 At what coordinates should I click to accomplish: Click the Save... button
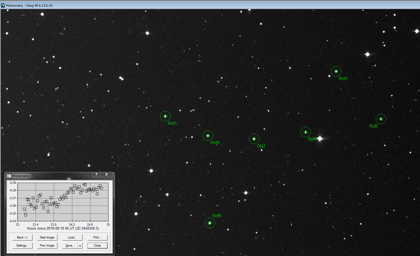pos(70,245)
